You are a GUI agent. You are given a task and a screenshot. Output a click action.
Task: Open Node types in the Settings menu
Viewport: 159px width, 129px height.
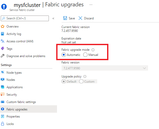14,73
